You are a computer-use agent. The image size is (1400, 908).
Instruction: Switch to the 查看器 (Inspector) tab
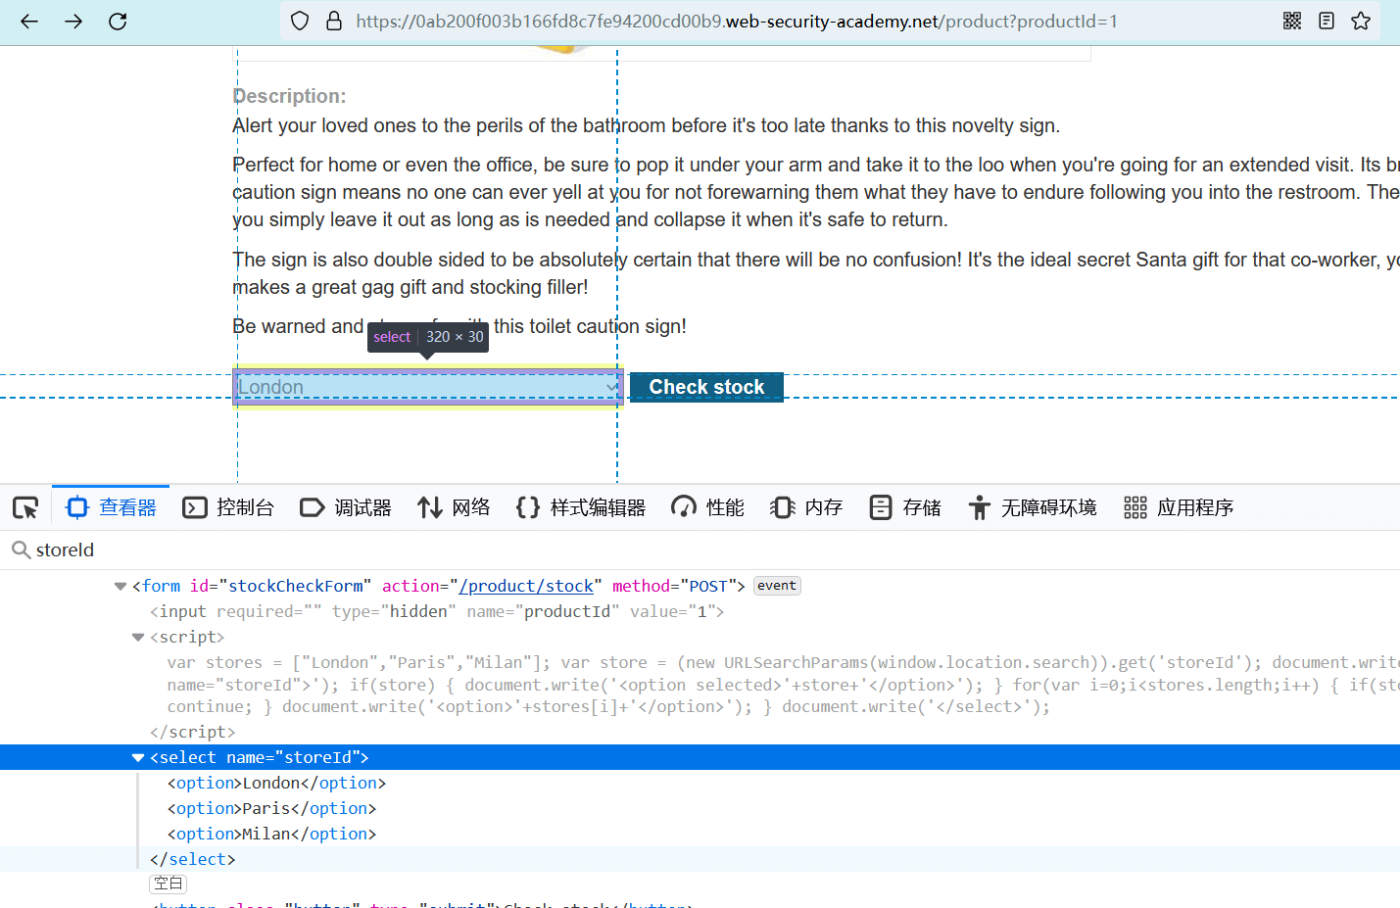click(x=111, y=507)
